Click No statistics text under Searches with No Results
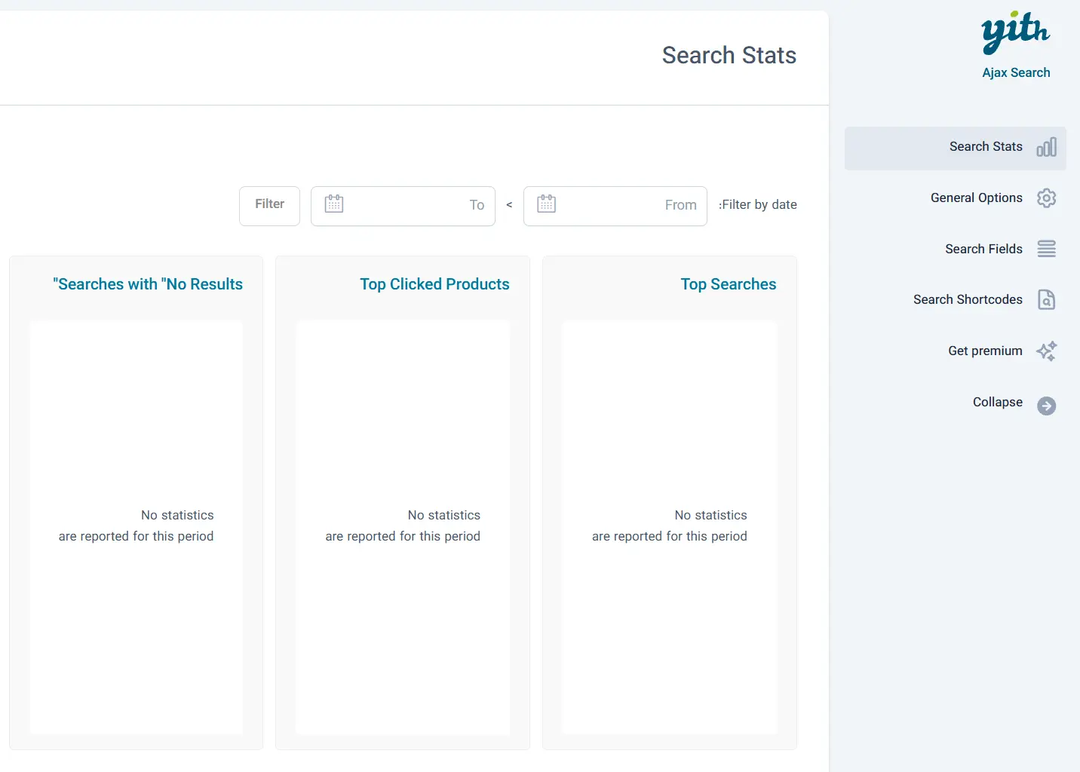Image resolution: width=1080 pixels, height=772 pixels. 137,525
